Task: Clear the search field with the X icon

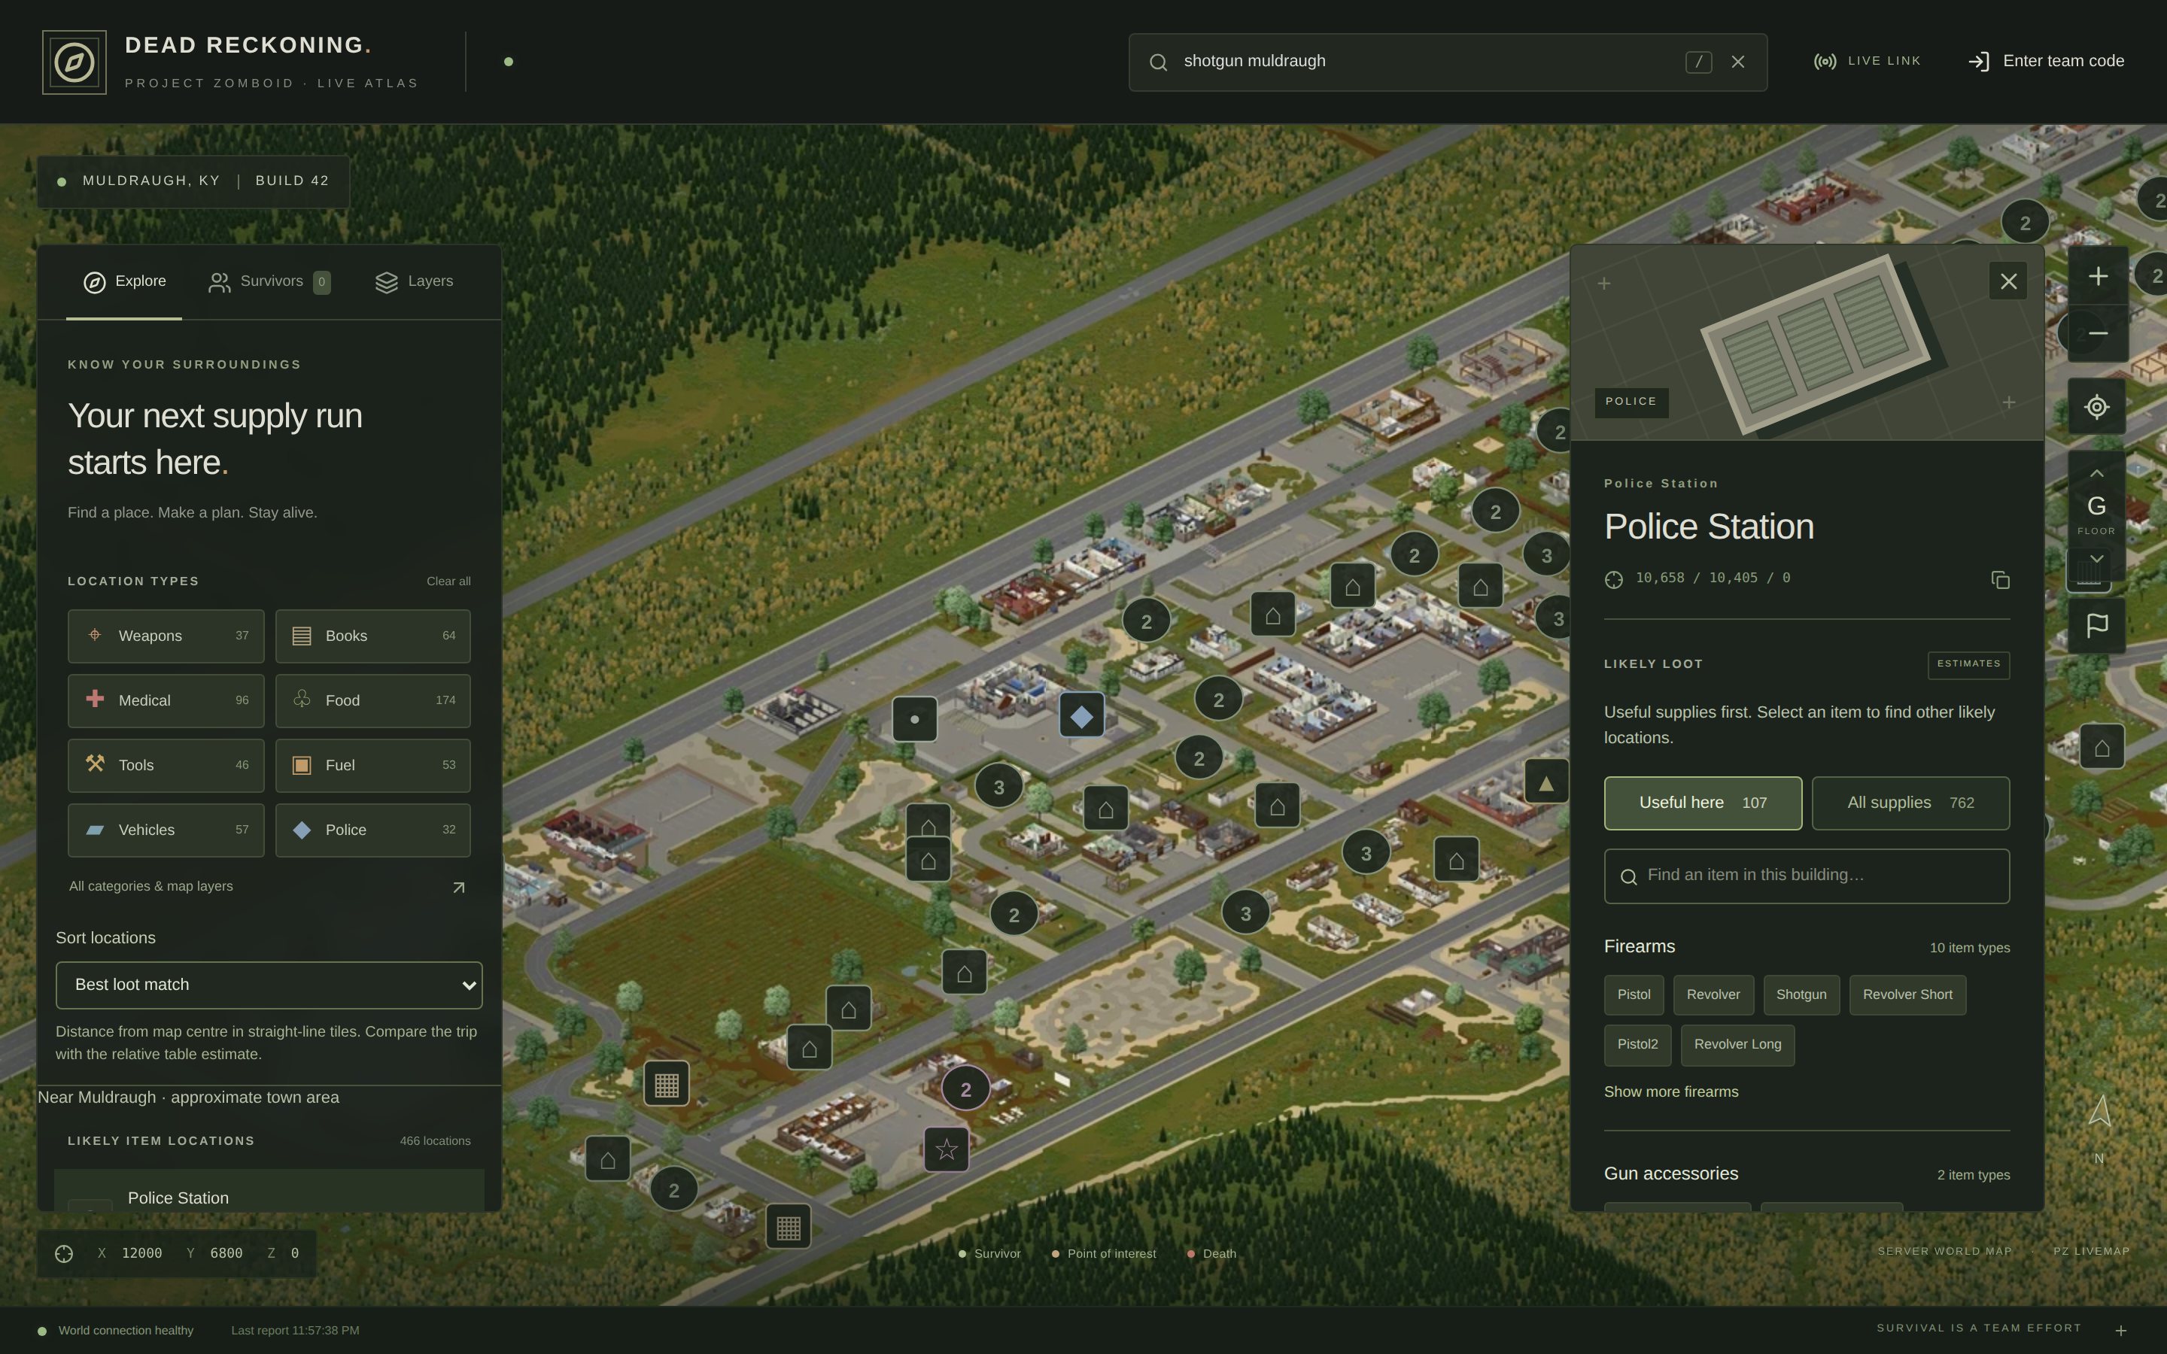Action: click(x=1738, y=62)
